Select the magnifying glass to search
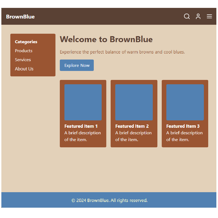 click(x=187, y=16)
